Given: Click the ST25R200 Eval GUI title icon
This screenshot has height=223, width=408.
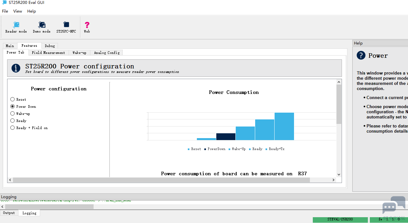Looking at the screenshot, I should pos(4,3).
